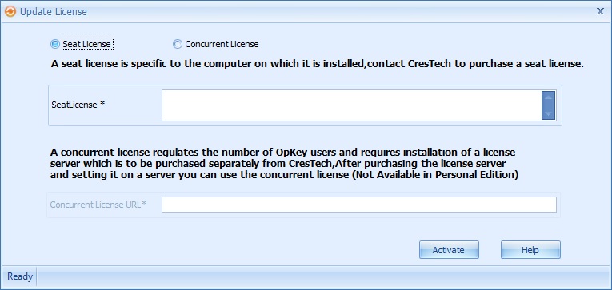
Task: Click the 'Seat License' radio label text
Action: (x=87, y=44)
